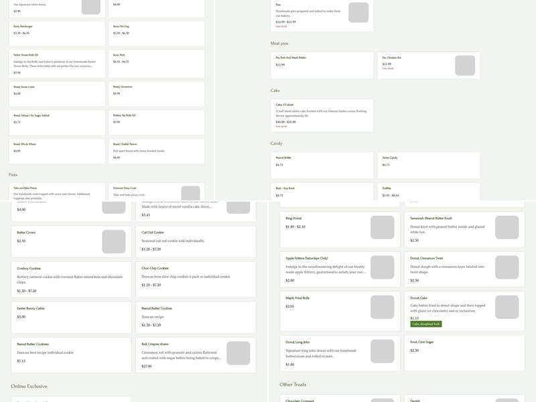
Task: Select the Apple Fritters image placeholder
Action: point(382,267)
